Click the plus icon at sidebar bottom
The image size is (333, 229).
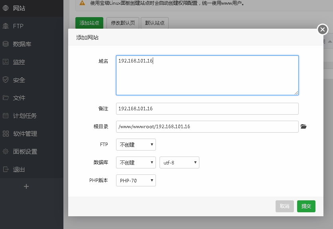pos(26,186)
